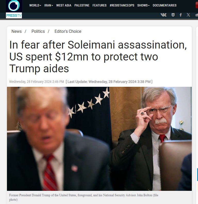198x204 pixels.
Task: Follow the Politics breadcrumb link
Action: 38,31
